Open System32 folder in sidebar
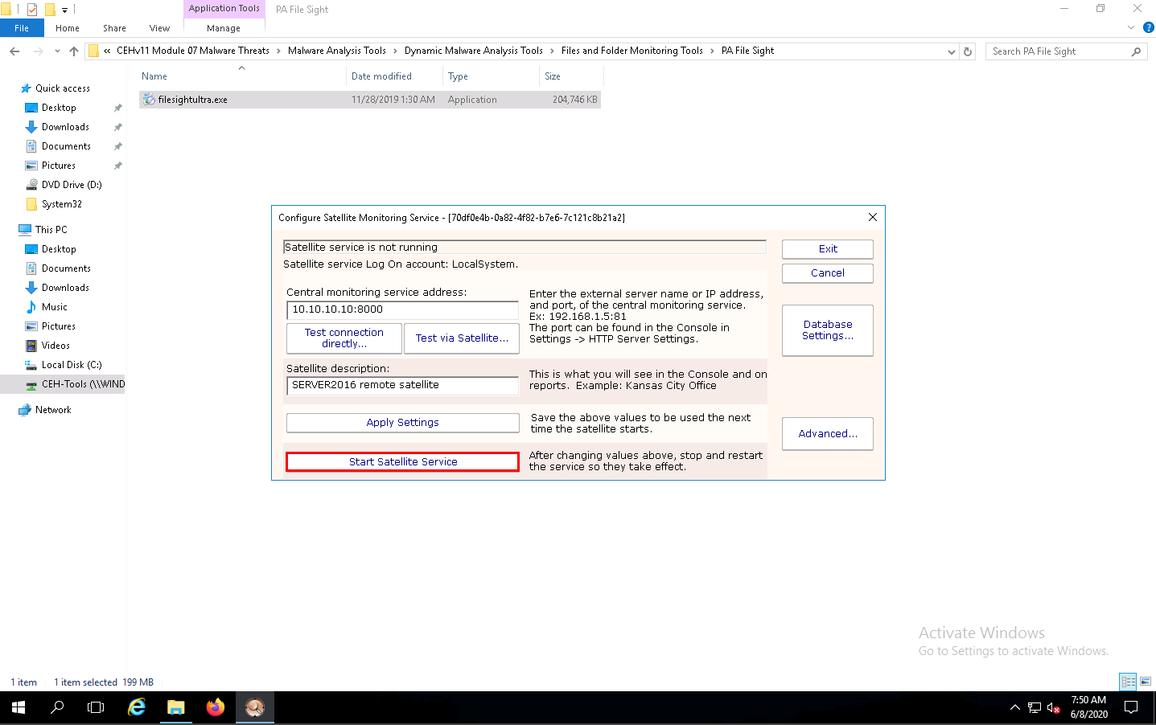This screenshot has height=725, width=1156. click(x=62, y=204)
